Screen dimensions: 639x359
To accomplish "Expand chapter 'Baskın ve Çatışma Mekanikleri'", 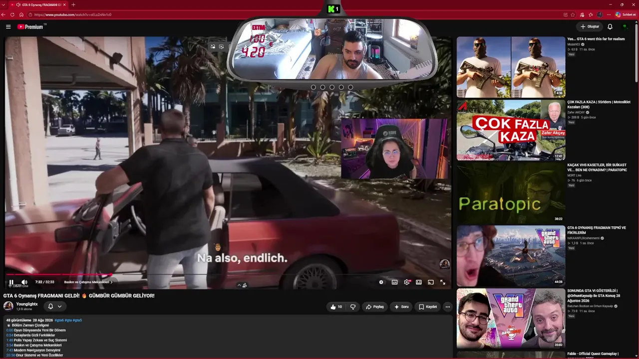I will point(88,282).
